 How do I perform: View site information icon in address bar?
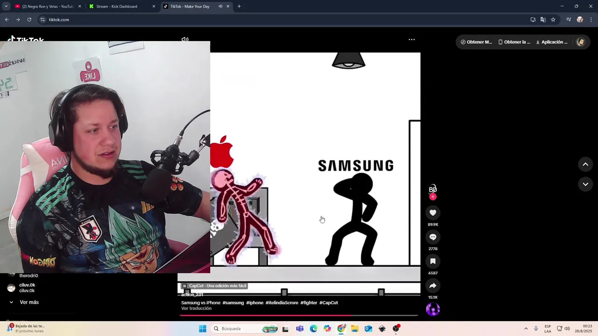point(43,20)
